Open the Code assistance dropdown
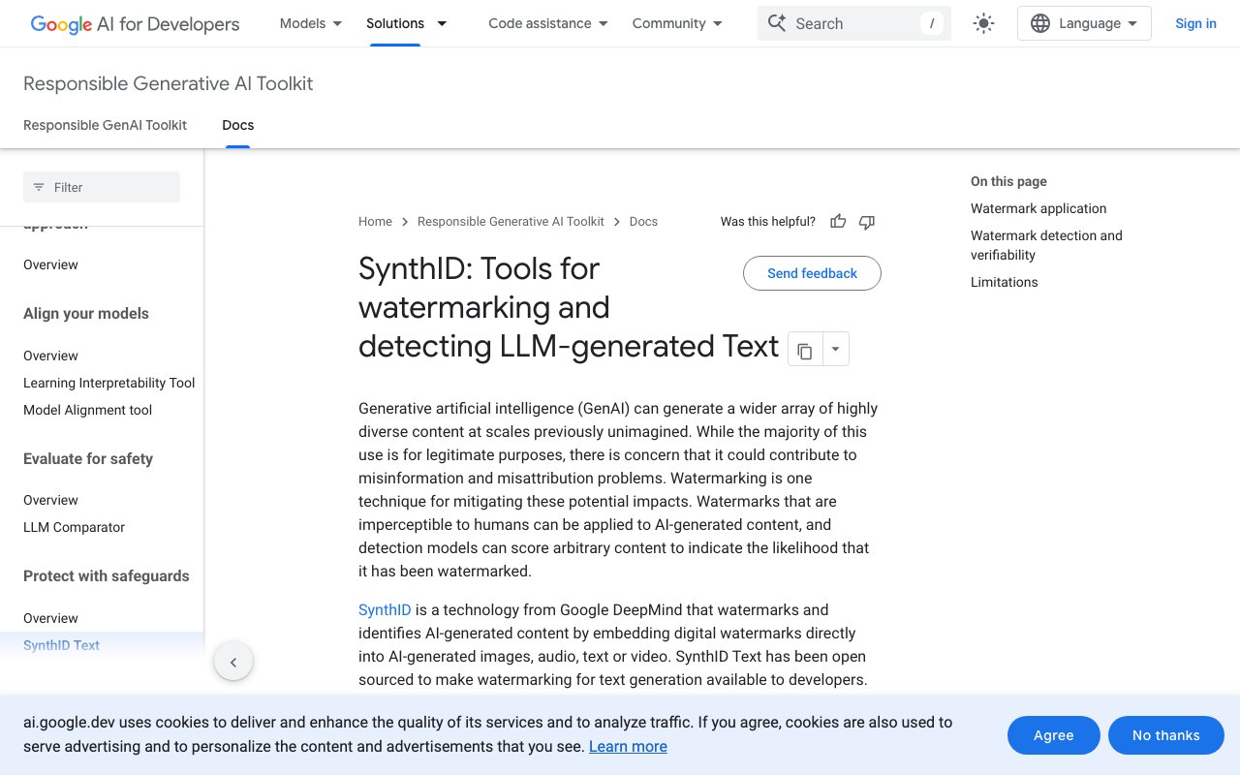 [x=548, y=23]
